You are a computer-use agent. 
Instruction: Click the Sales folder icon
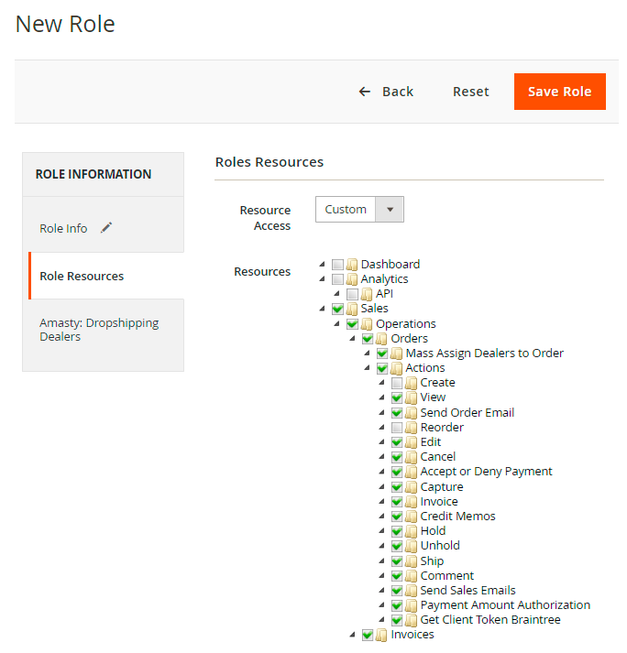click(x=352, y=310)
